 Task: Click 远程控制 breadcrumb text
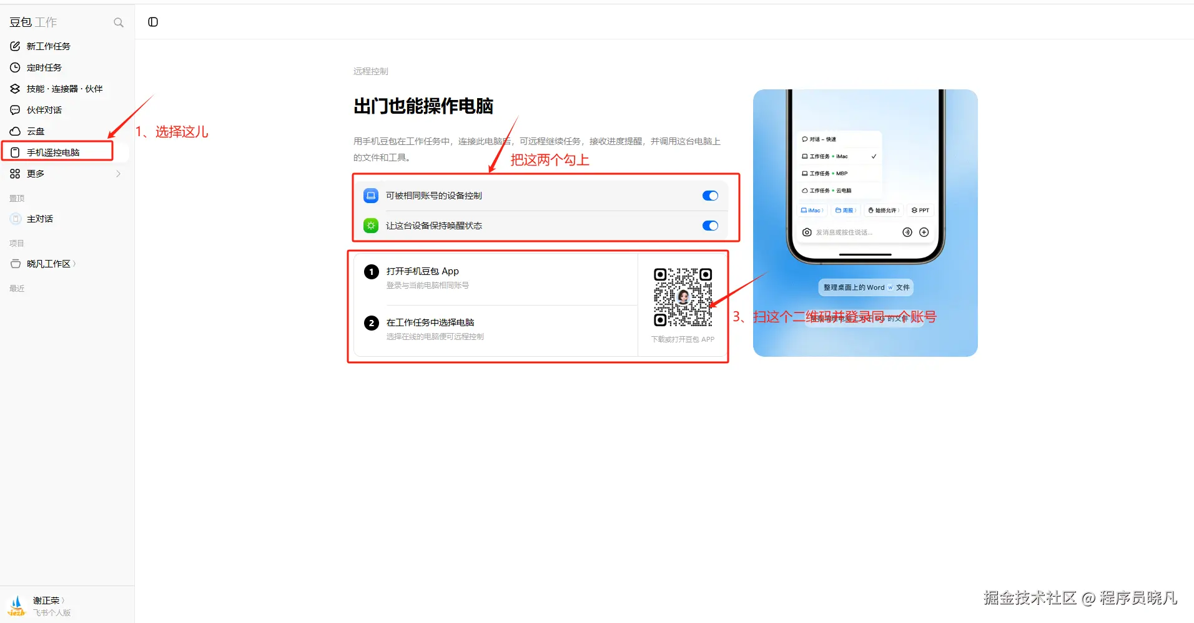coord(371,71)
